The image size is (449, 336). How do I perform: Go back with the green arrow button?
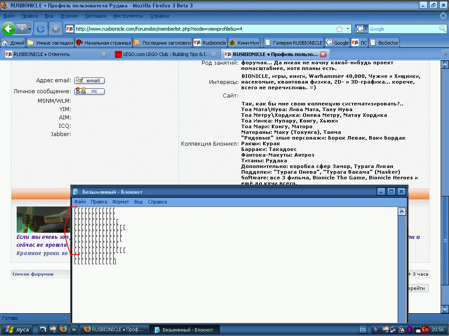coord(9,28)
